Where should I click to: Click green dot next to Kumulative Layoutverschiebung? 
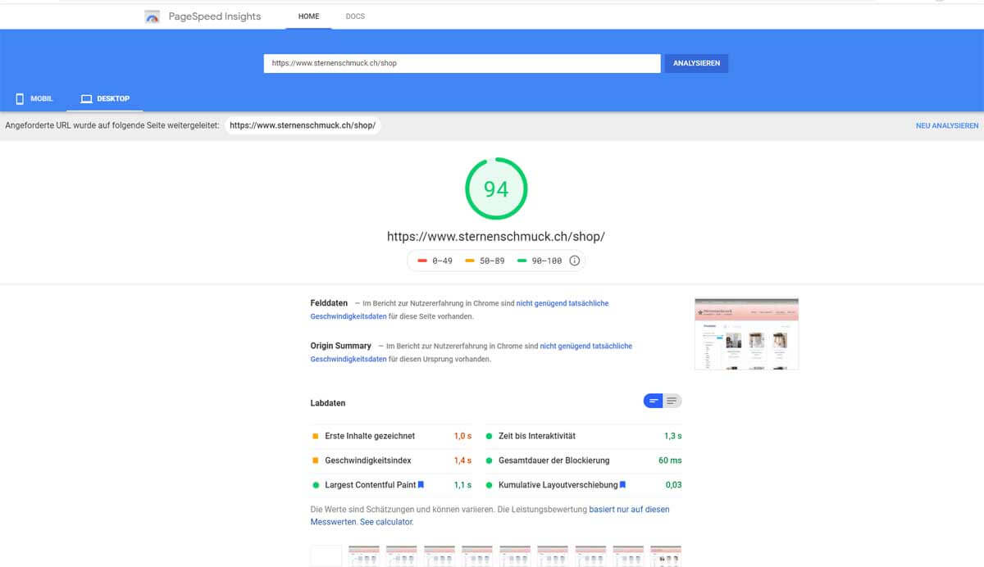489,485
